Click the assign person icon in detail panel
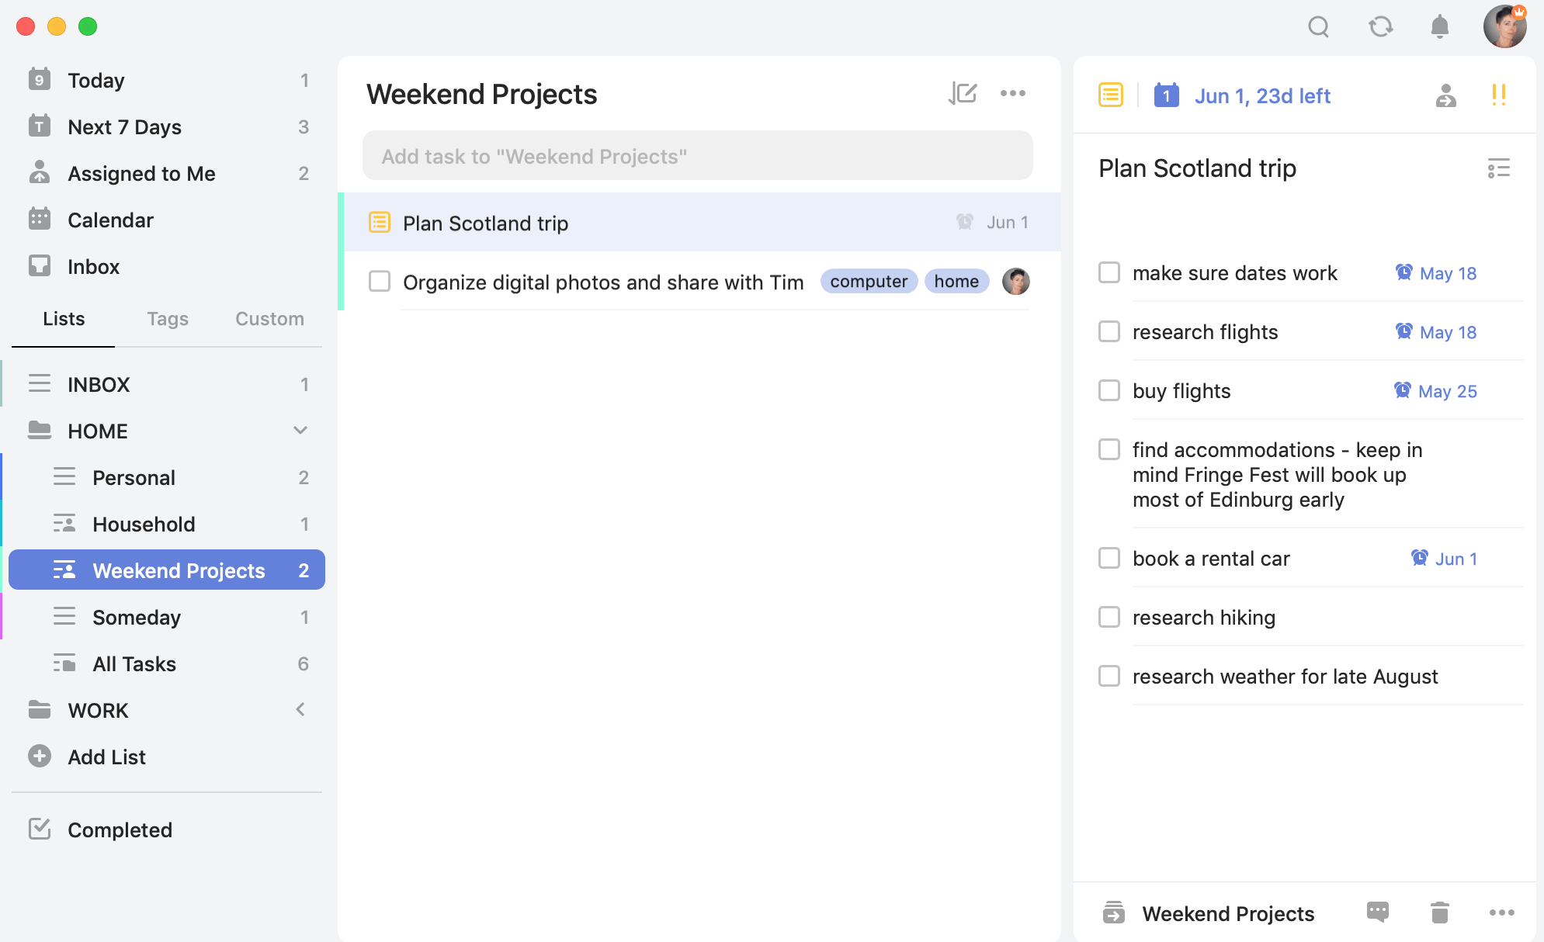 click(1445, 95)
